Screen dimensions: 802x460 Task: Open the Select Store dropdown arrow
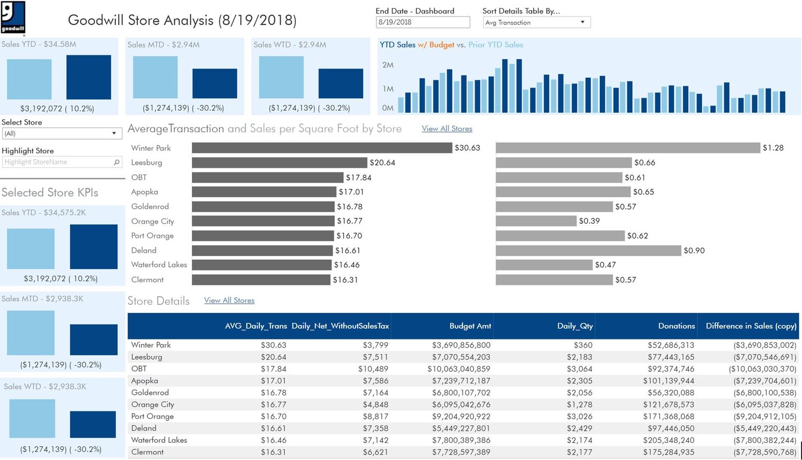click(x=114, y=133)
